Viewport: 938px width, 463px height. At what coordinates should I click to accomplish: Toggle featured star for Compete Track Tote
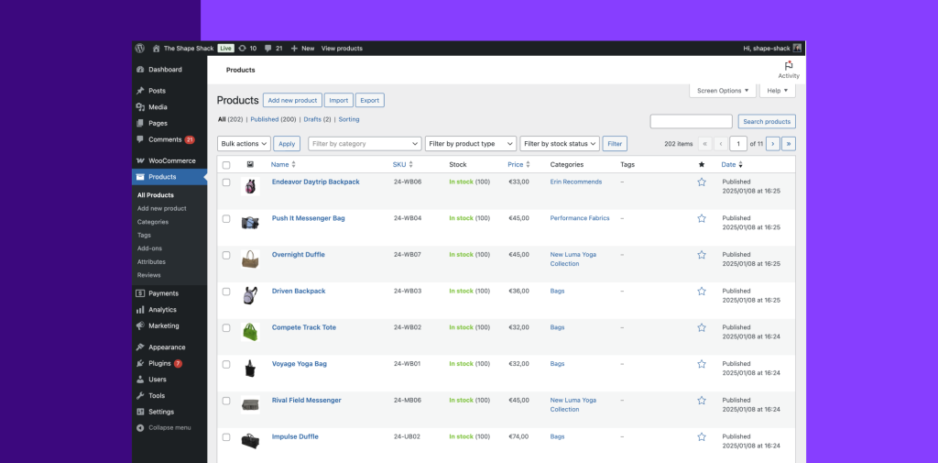(702, 327)
